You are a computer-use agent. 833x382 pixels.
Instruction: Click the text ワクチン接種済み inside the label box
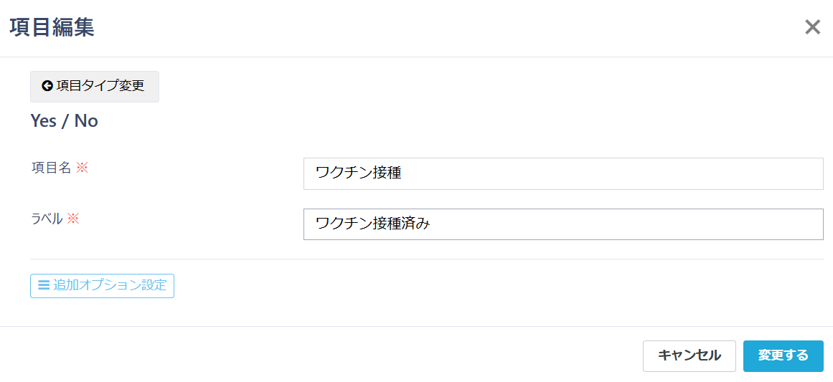point(372,224)
